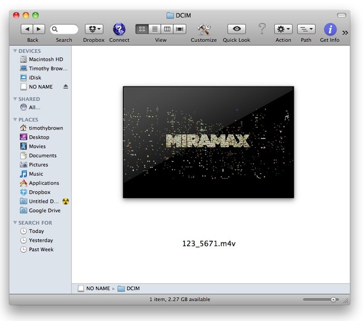Open the Action gear menu
This screenshot has height=321, width=363.
tap(283, 29)
